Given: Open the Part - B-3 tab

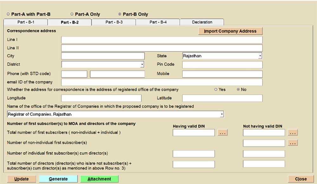Looking at the screenshot, I should click(114, 22).
